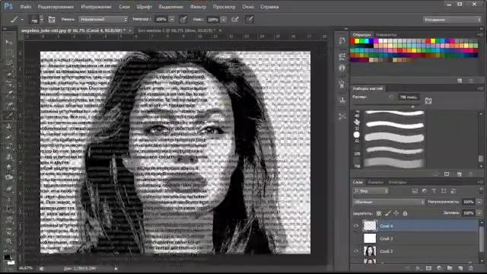487x274 pixels.
Task: Click the pressure-for-size icon in options bar
Action: [250, 20]
